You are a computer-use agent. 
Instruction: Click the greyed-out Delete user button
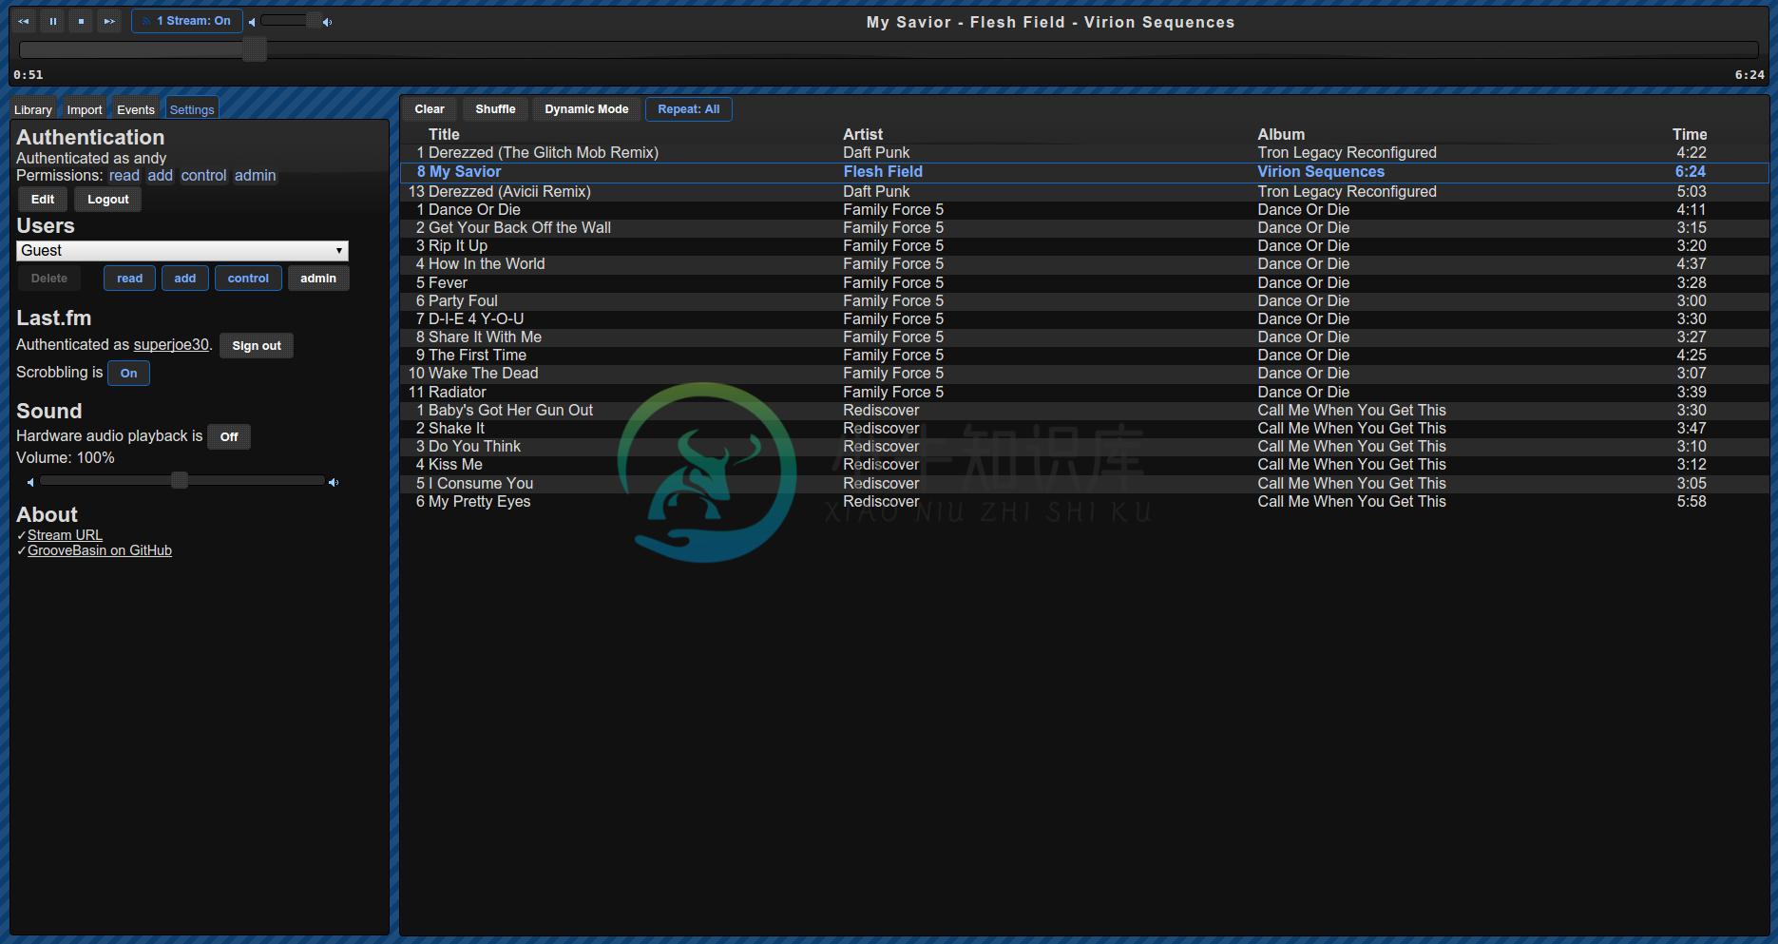49,279
